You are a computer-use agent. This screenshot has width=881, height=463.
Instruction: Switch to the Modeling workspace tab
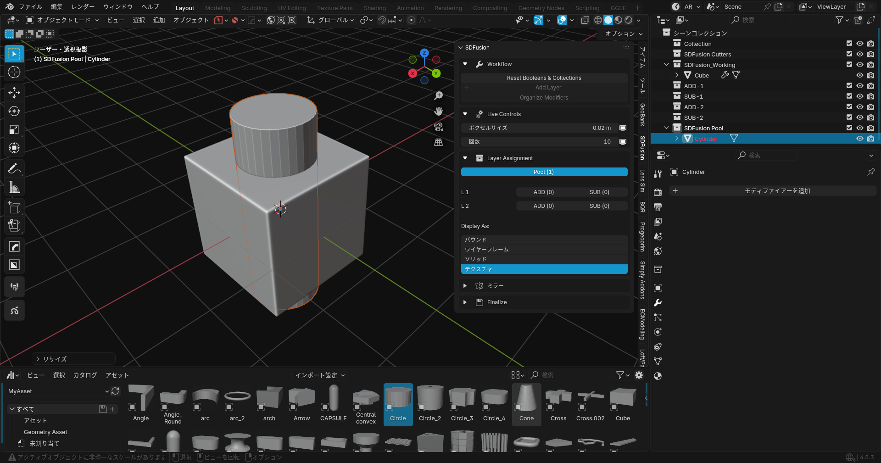tap(217, 8)
